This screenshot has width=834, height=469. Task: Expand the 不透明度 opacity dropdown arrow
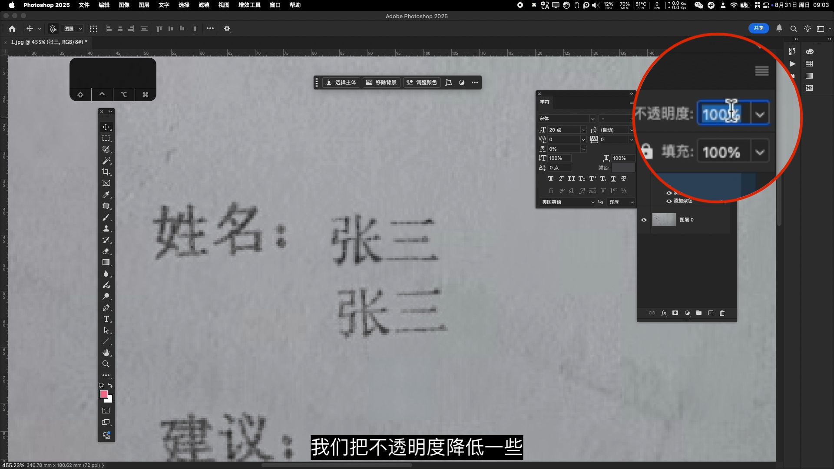coord(759,114)
